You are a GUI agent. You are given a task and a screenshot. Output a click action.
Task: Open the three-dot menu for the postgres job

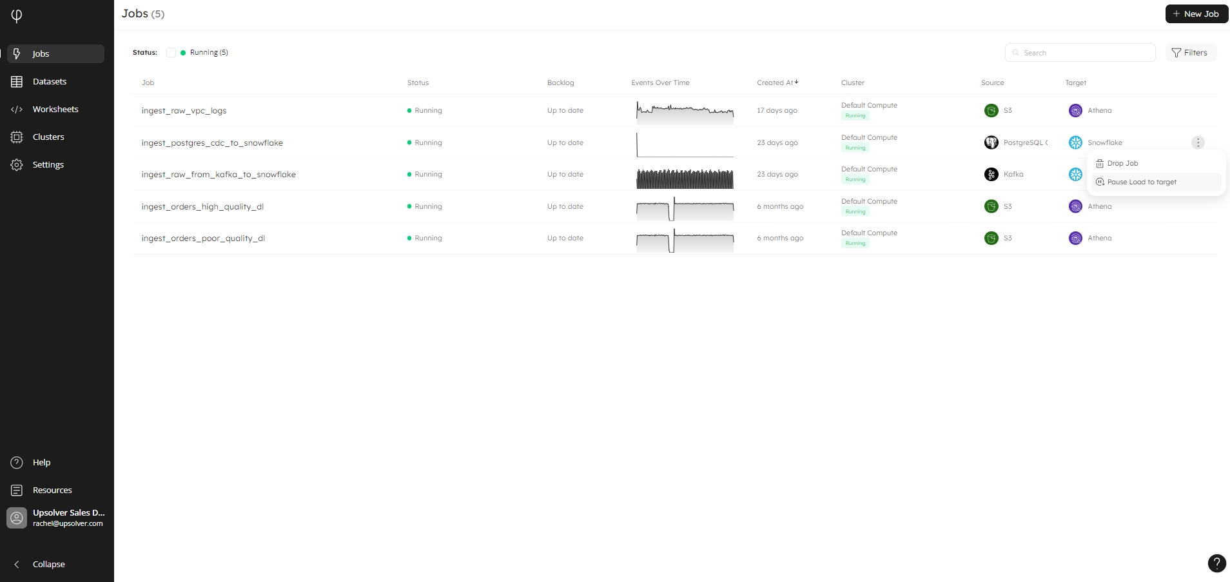pyautogui.click(x=1198, y=143)
